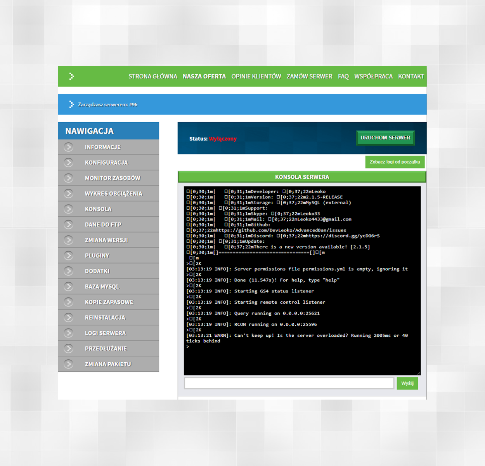Click inside the console command input field
The height and width of the screenshot is (466, 485).
289,383
